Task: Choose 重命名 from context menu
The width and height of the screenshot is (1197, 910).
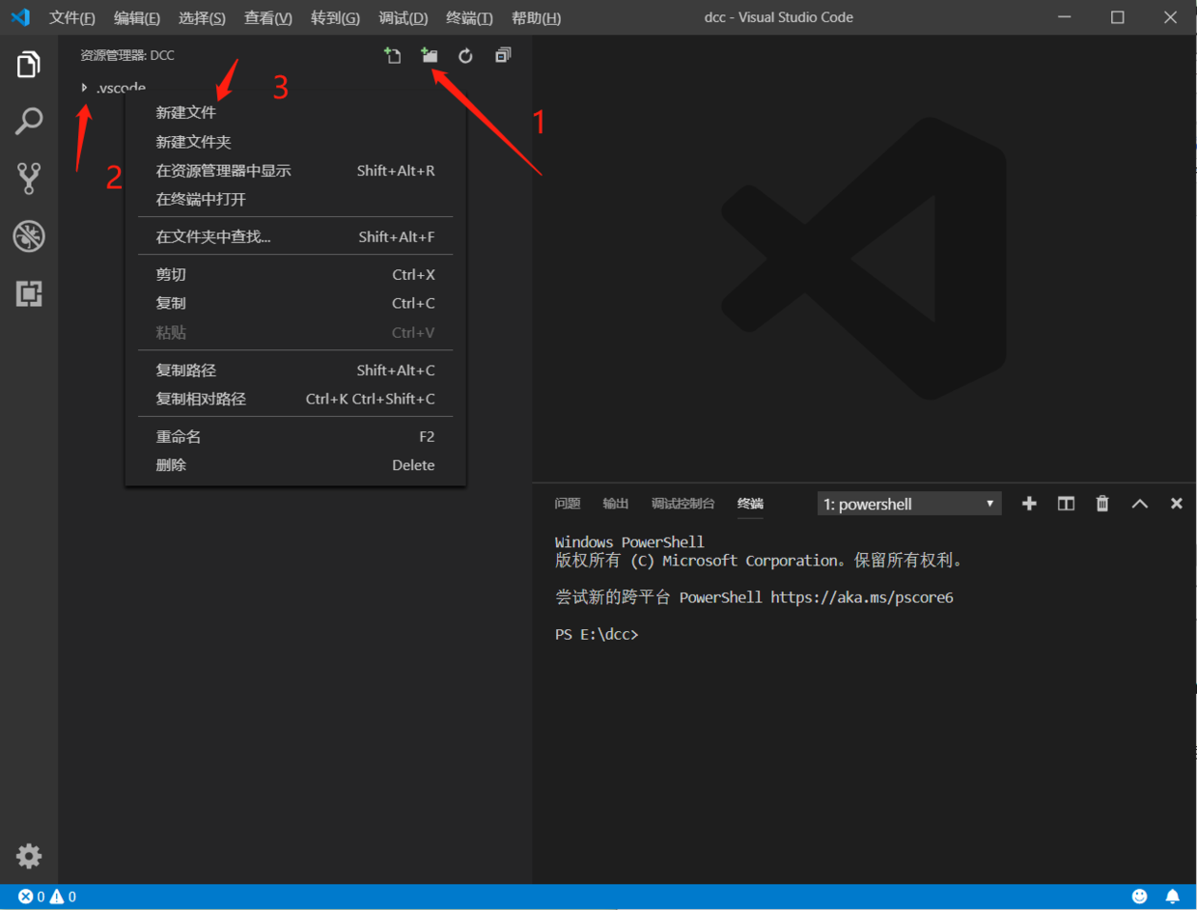Action: tap(295, 437)
